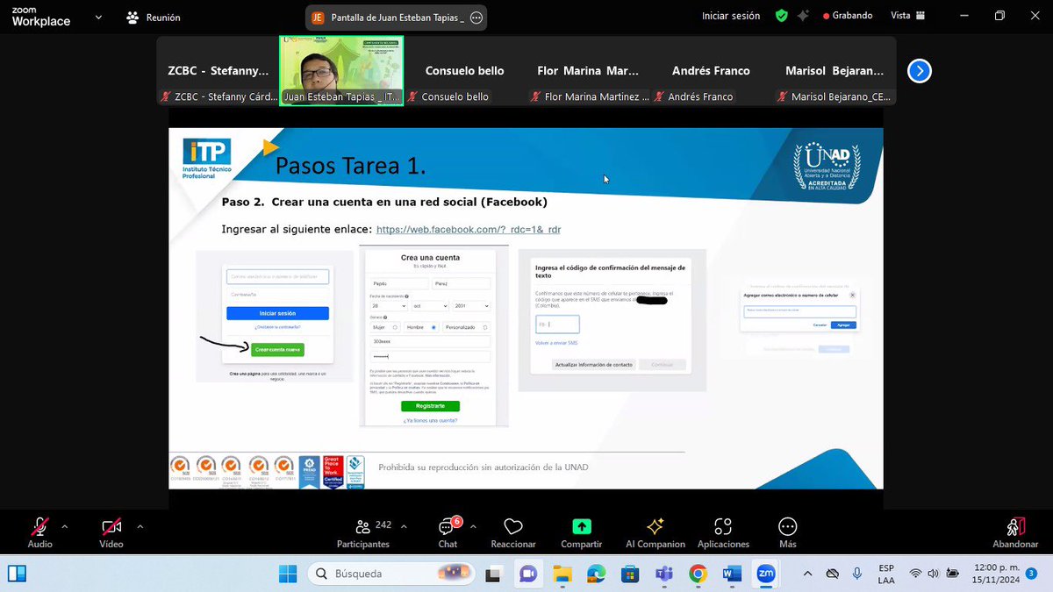Click the Reaccionar heart icon
Screen dimensions: 1053x592
[x=513, y=526]
